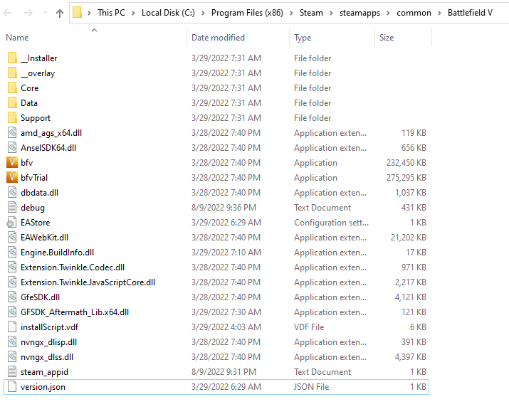This screenshot has height=419, width=509.
Task: Select steam_appid text document icon
Action: pyautogui.click(x=12, y=371)
